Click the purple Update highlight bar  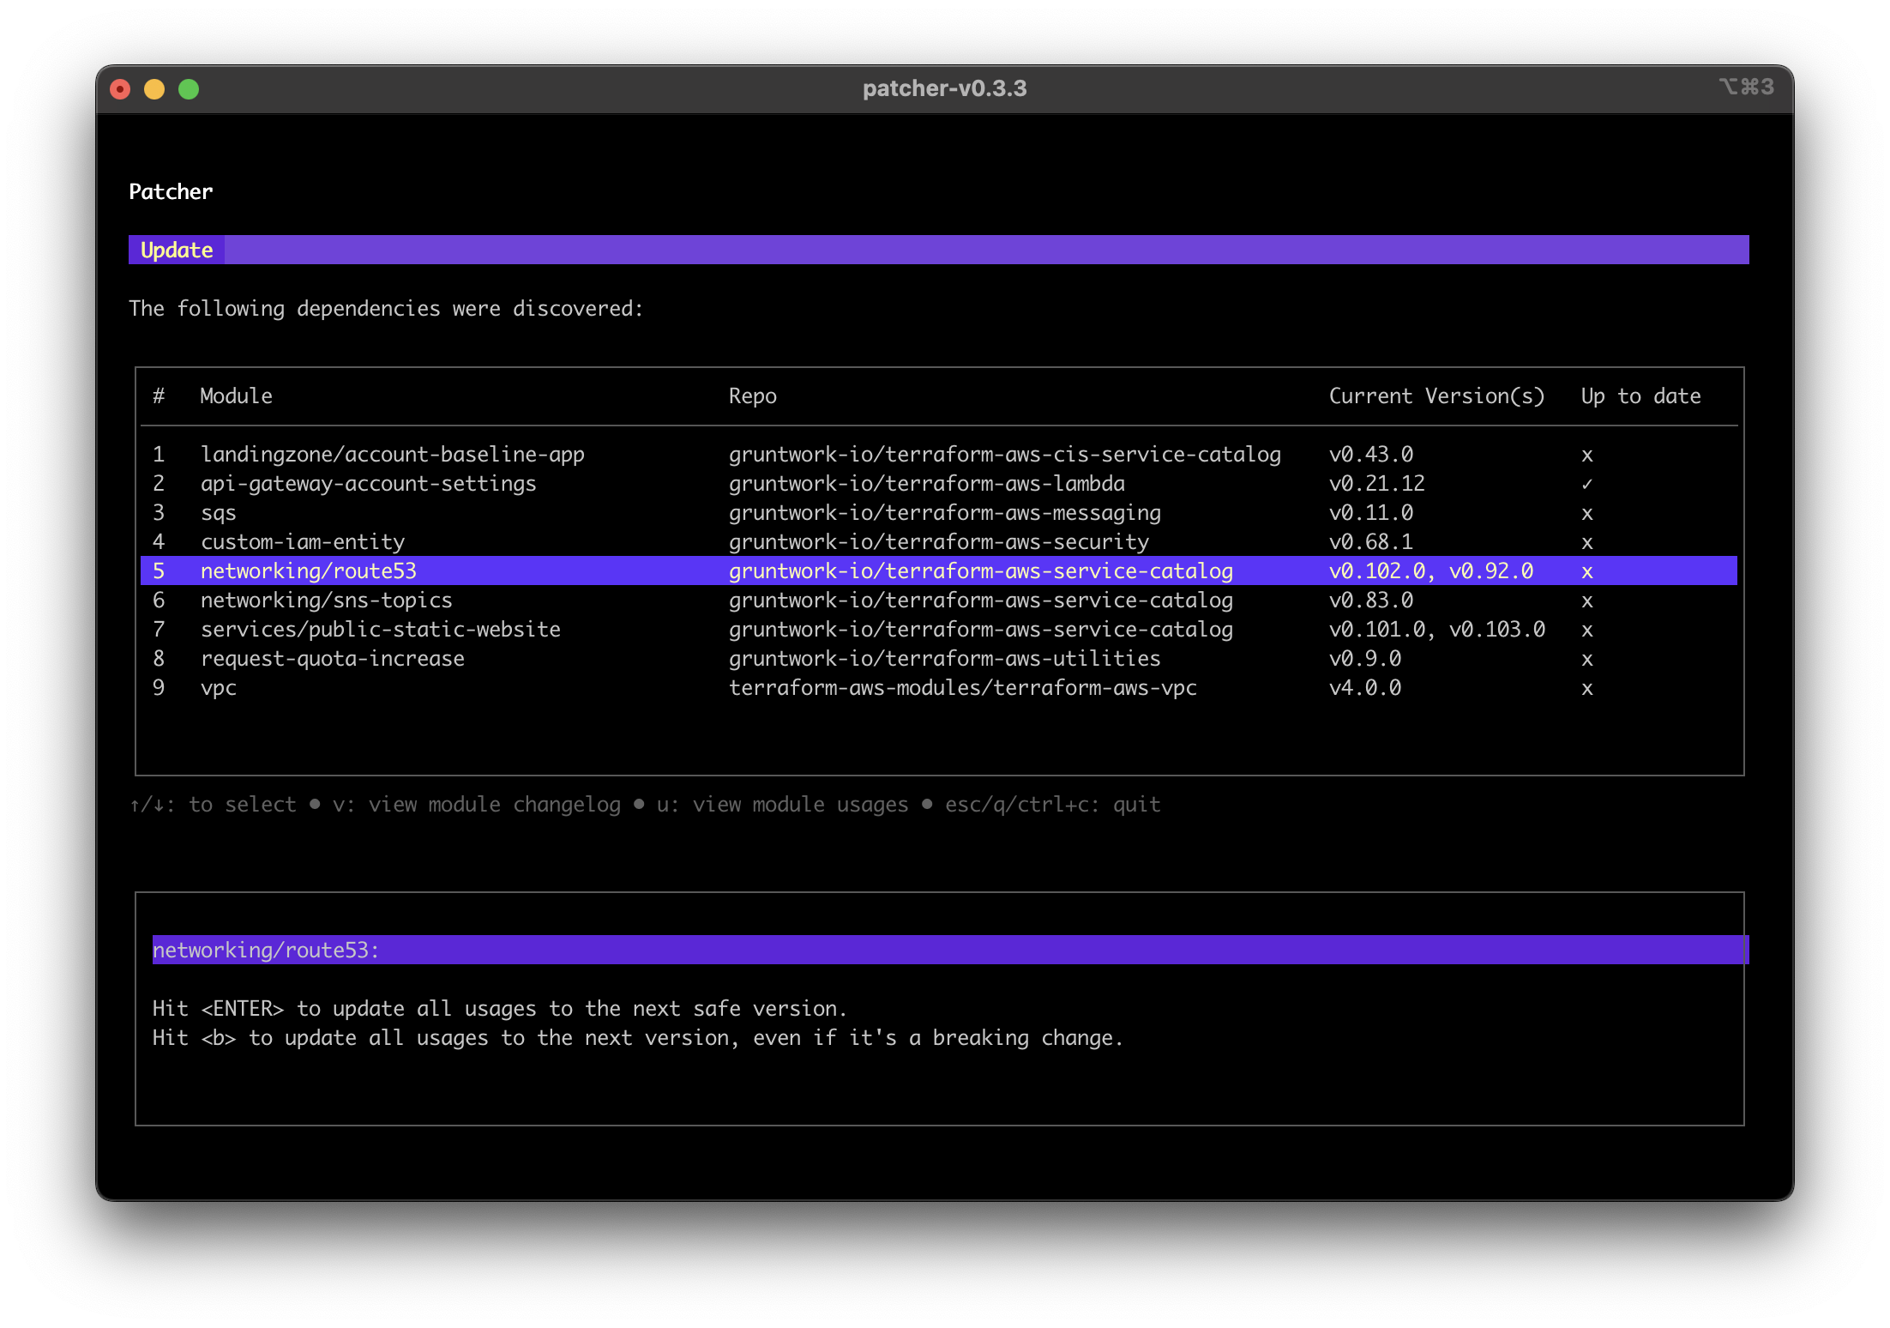(943, 250)
